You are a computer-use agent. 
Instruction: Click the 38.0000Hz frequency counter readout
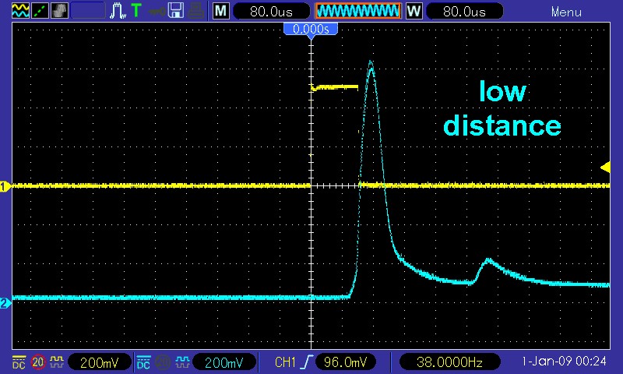point(449,362)
